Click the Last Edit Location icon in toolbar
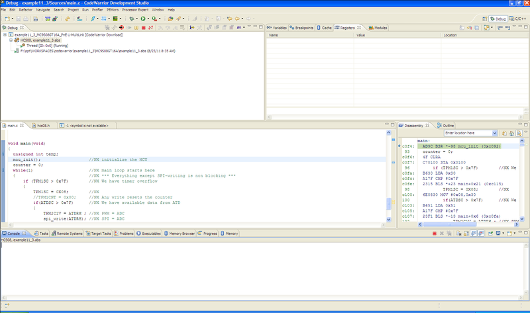 (x=229, y=19)
